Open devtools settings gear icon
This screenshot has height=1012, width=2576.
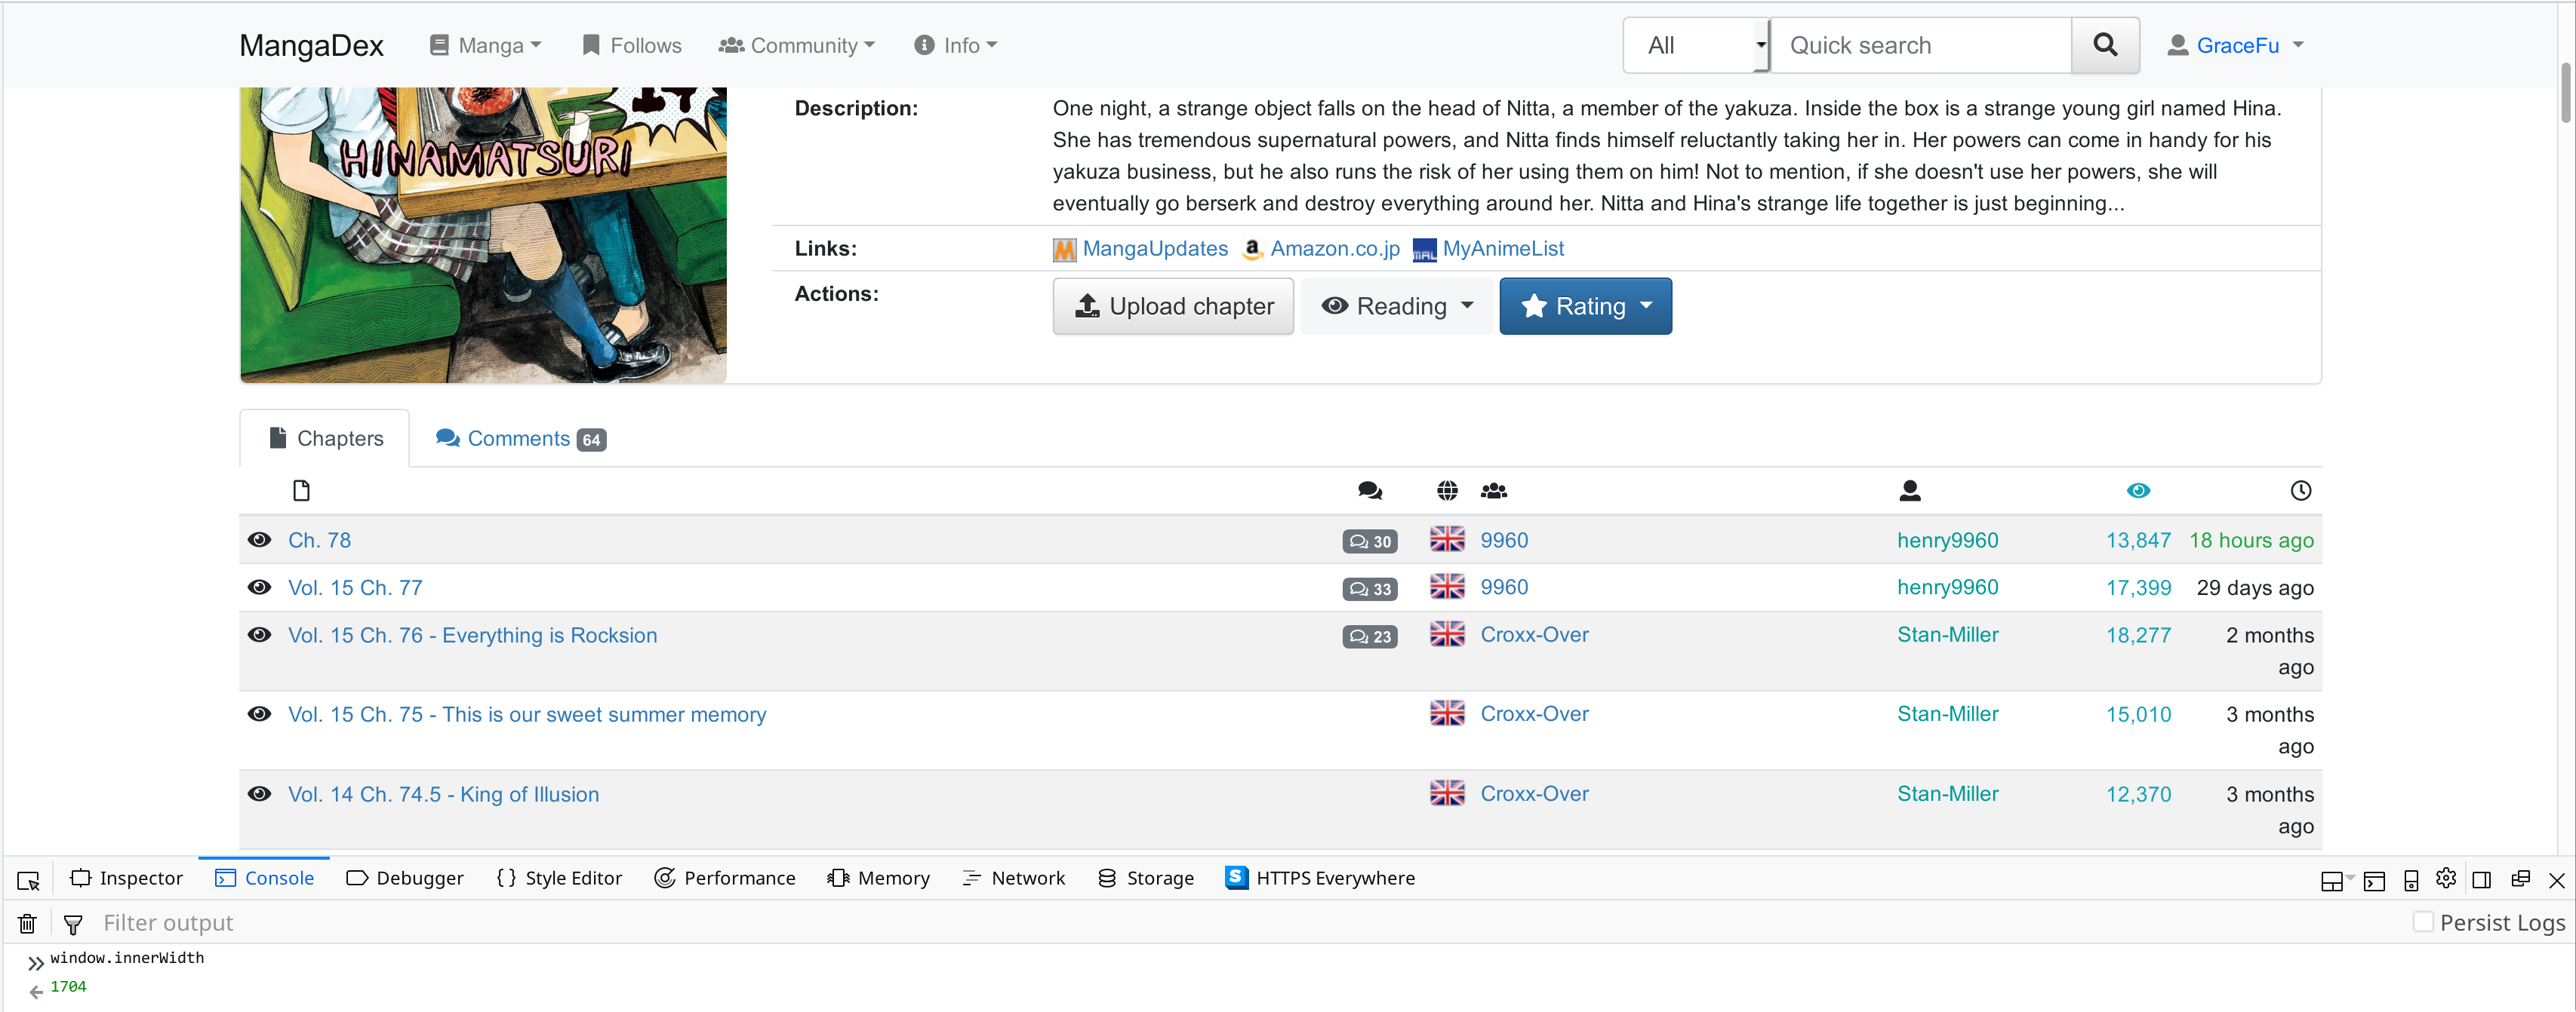[2445, 878]
